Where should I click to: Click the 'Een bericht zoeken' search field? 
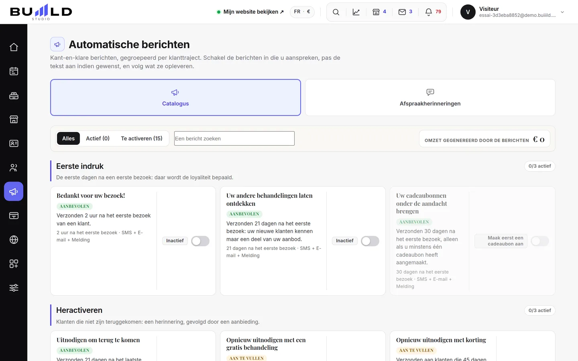click(234, 138)
